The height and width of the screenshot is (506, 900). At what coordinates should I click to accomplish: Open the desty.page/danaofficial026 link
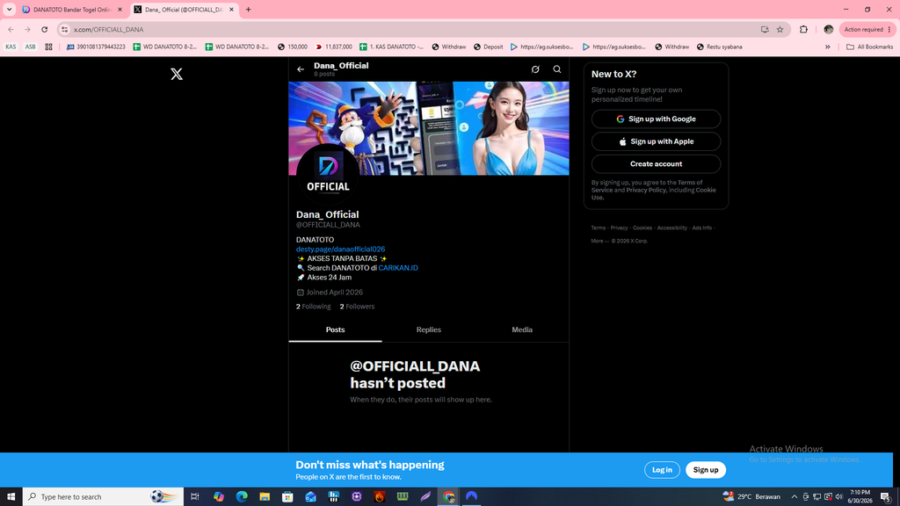tap(340, 249)
